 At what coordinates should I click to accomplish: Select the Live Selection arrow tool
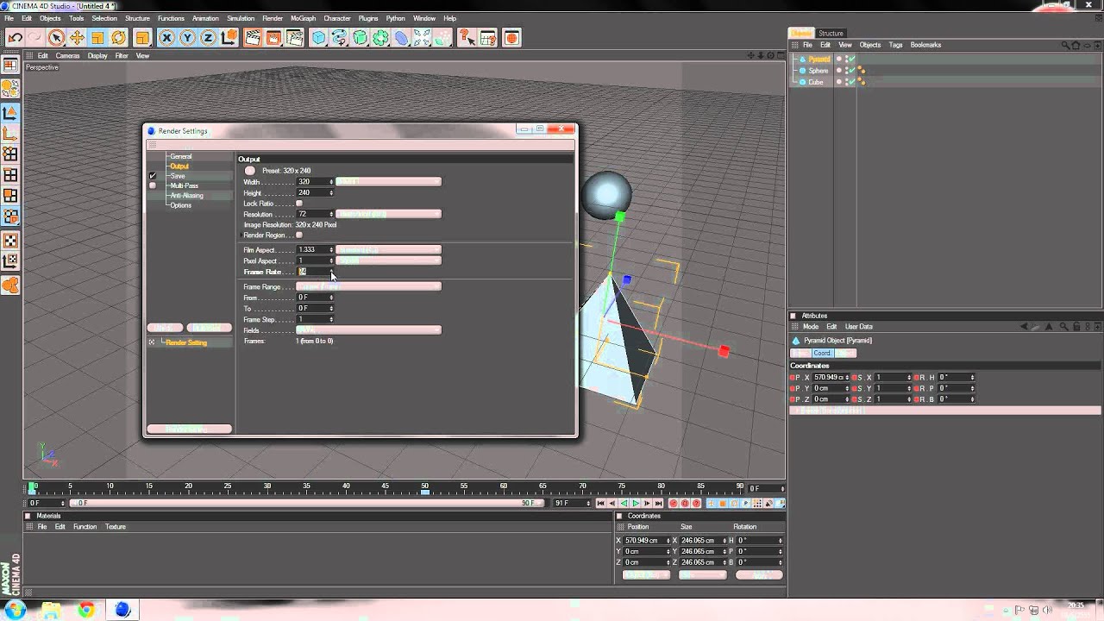click(x=56, y=38)
